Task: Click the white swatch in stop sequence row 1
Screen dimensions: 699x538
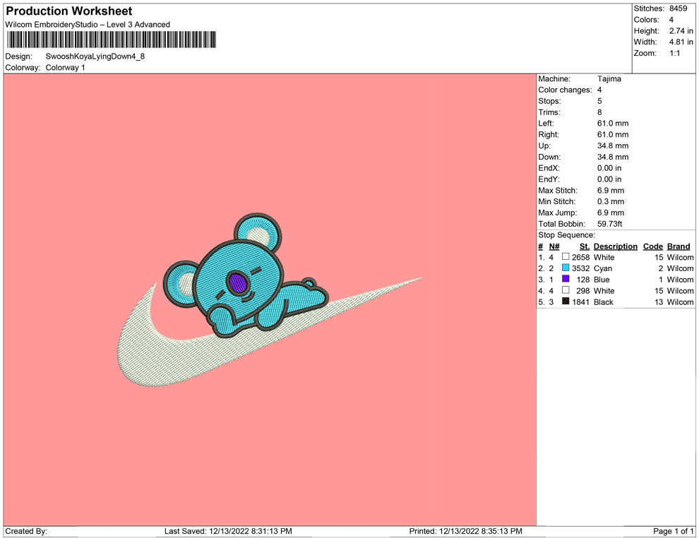Action: [x=566, y=257]
